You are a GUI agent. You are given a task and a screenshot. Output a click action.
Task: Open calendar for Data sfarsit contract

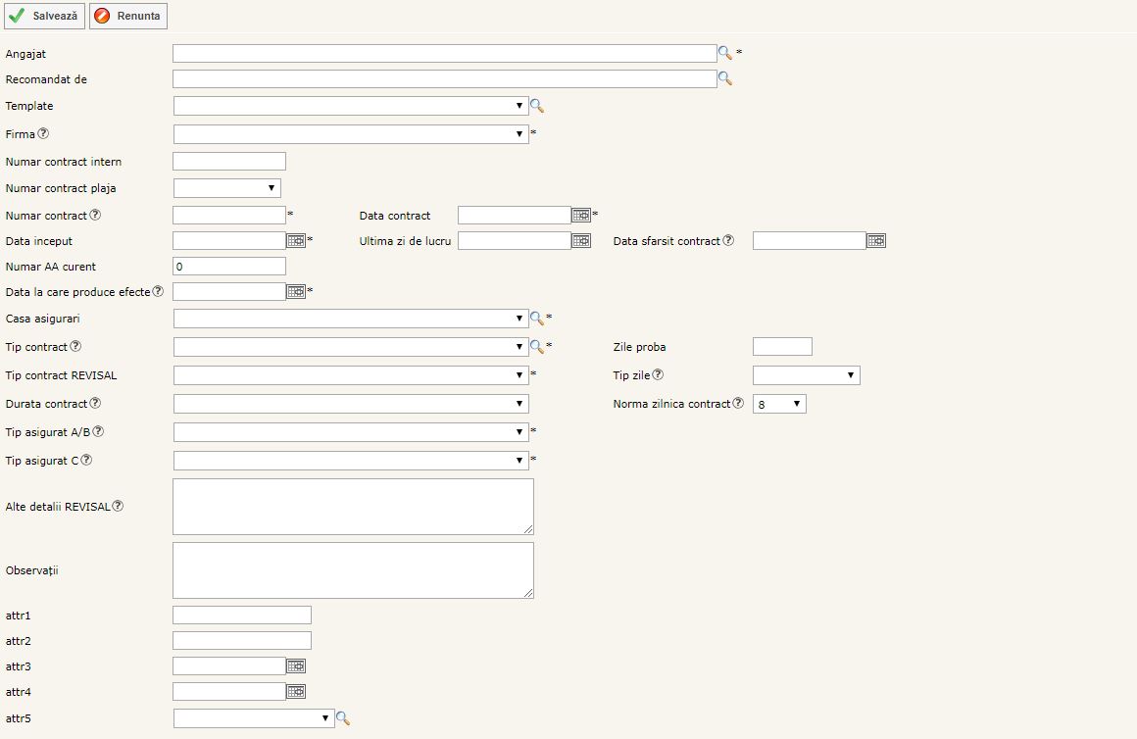click(876, 241)
